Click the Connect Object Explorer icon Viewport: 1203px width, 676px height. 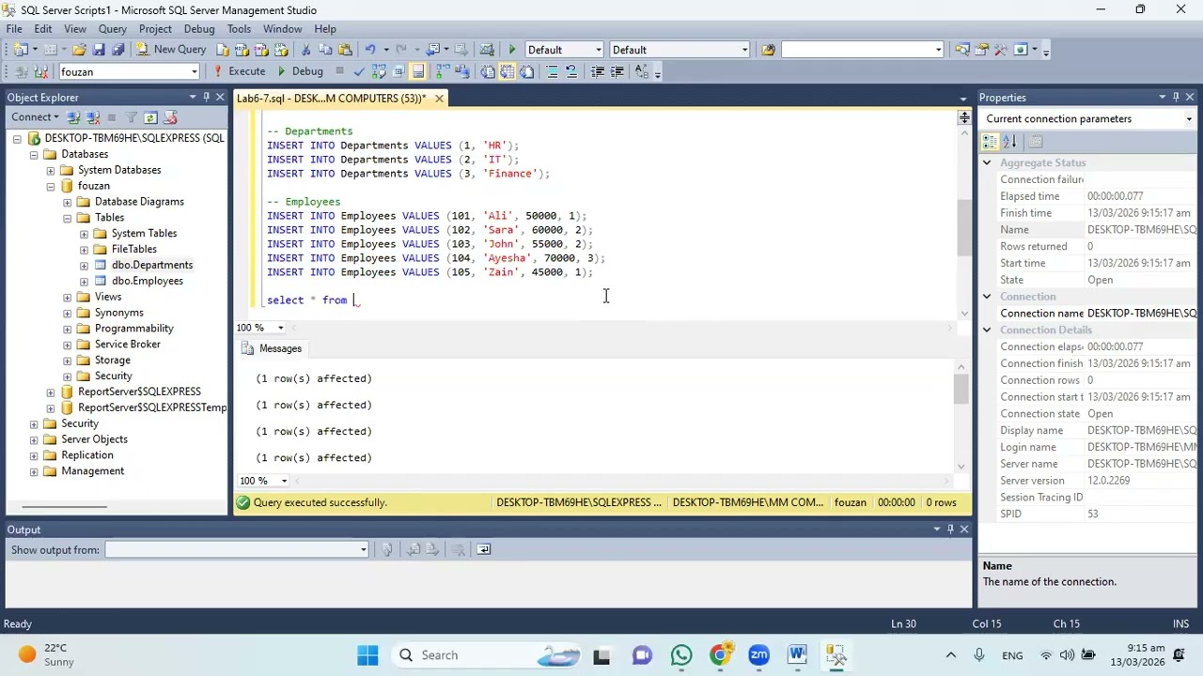coord(73,117)
